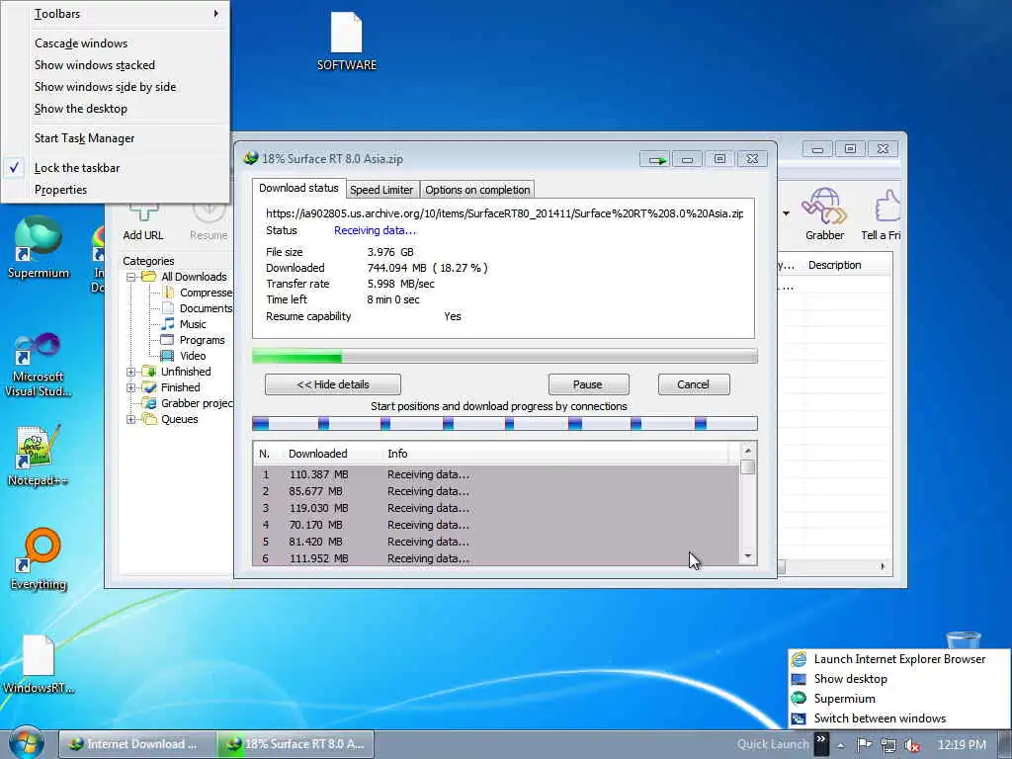Start Task Manager from the menu
The width and height of the screenshot is (1012, 759).
tap(85, 138)
